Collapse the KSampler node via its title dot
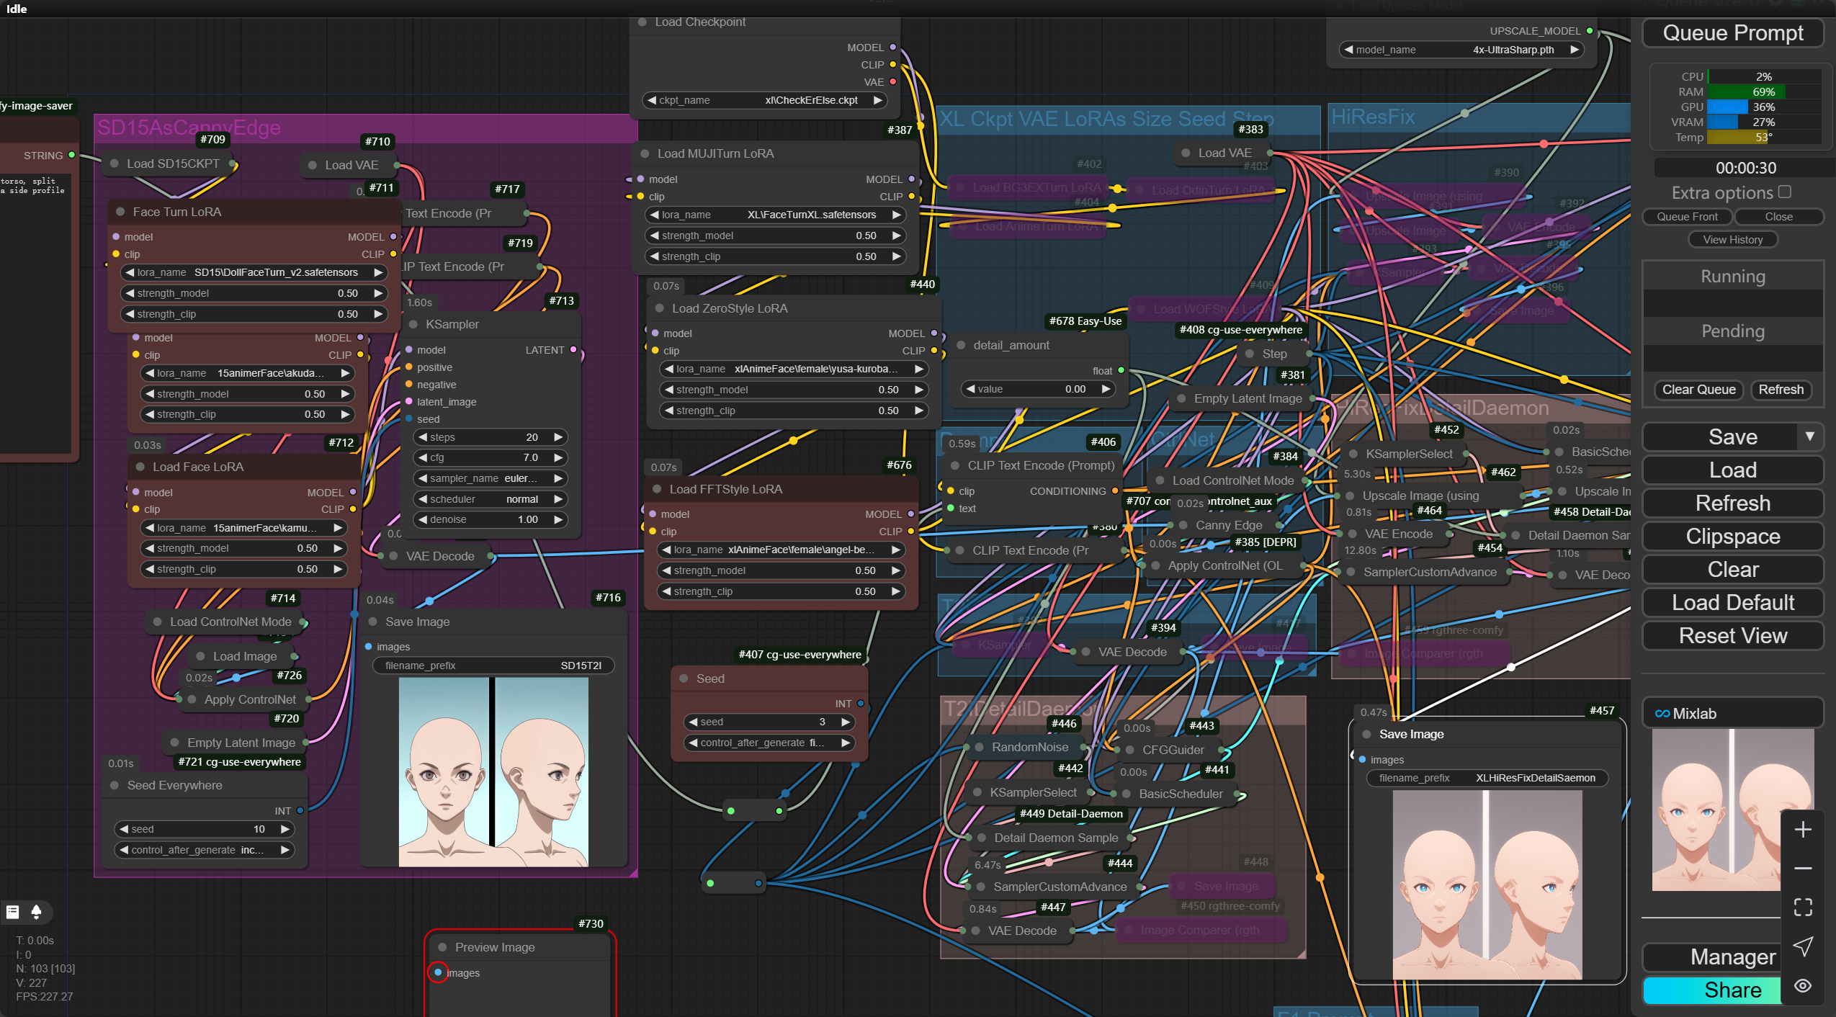The height and width of the screenshot is (1017, 1836). pos(413,325)
